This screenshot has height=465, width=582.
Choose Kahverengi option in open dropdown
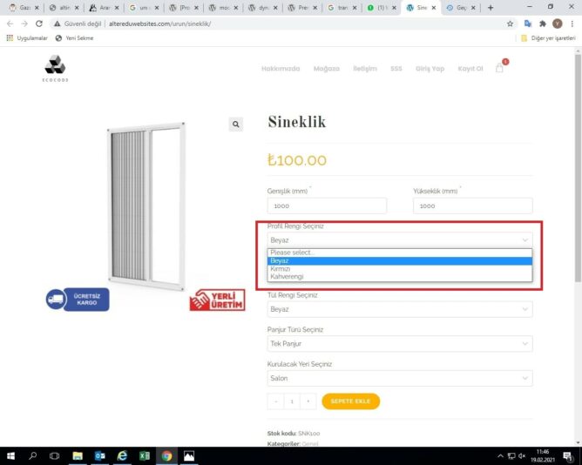pyautogui.click(x=400, y=277)
